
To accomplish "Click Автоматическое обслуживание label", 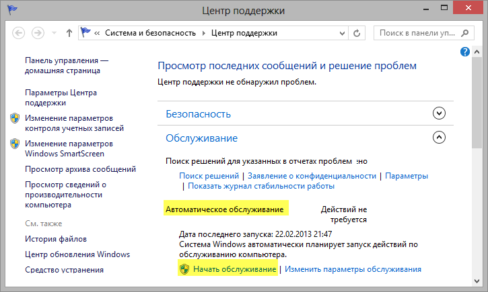I will [x=224, y=209].
